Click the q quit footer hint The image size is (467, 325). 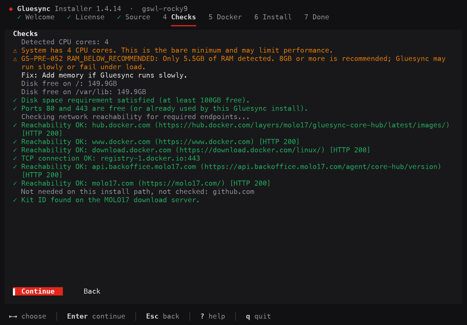[x=258, y=316]
